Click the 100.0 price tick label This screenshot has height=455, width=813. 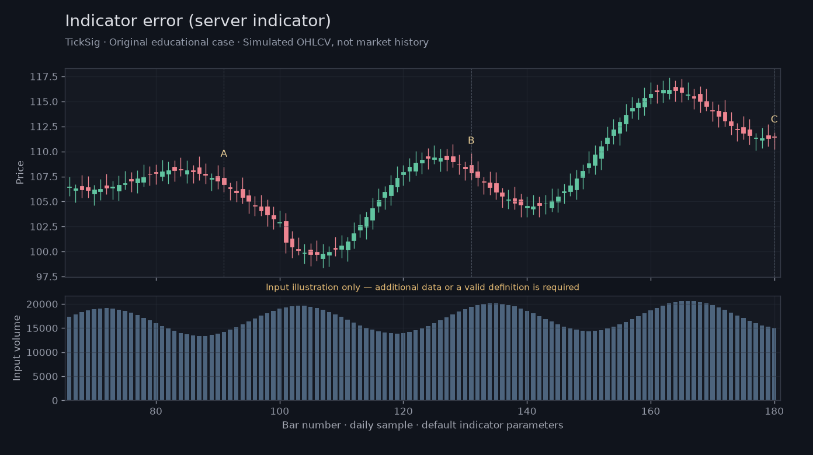point(45,252)
